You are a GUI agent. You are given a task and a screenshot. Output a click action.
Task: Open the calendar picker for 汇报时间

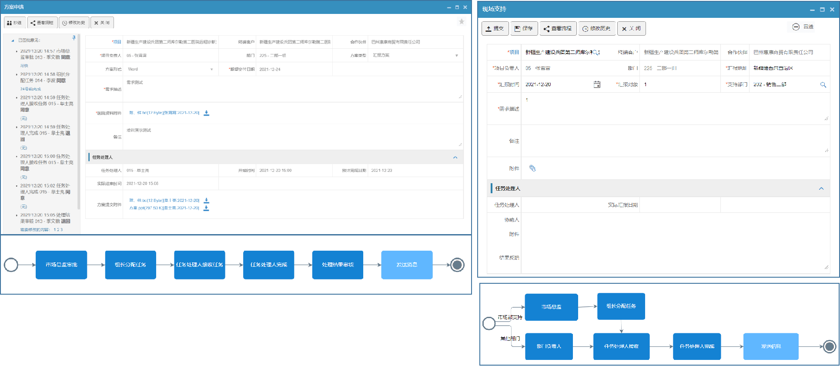click(597, 84)
